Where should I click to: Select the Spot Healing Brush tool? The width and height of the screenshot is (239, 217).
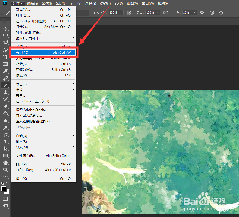click(x=5, y=78)
